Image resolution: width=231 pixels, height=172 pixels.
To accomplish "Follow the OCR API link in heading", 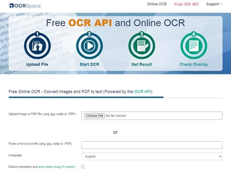I will click(x=142, y=92).
